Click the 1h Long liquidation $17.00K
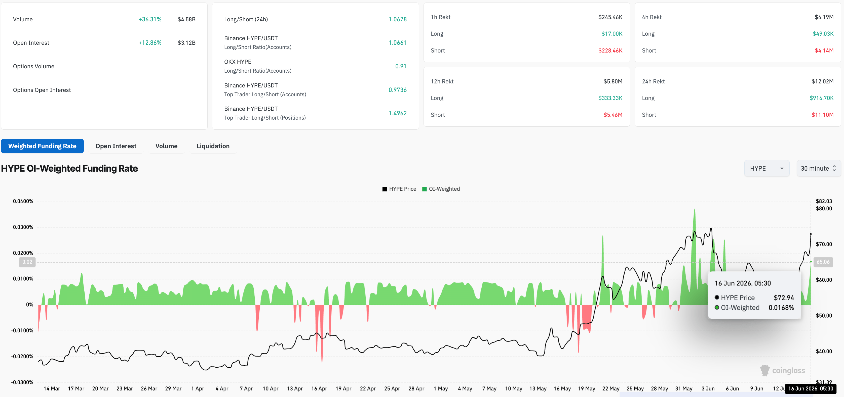The height and width of the screenshot is (397, 844). coord(612,34)
